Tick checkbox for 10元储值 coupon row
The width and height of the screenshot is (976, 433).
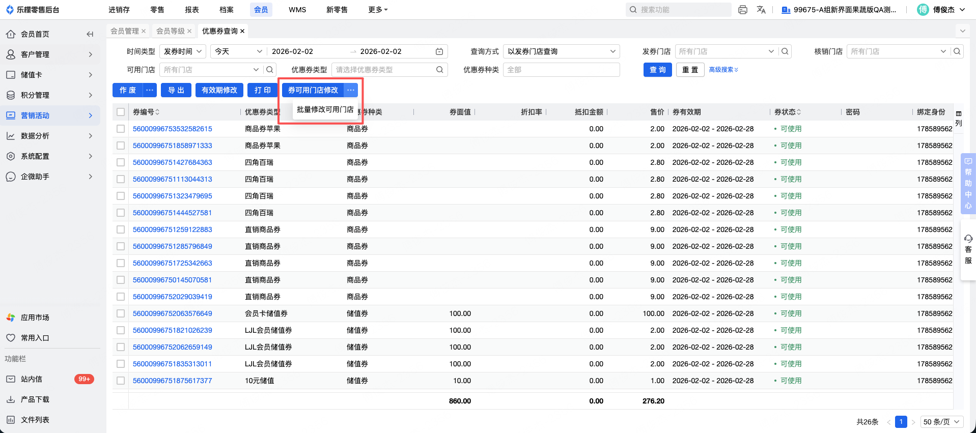121,381
